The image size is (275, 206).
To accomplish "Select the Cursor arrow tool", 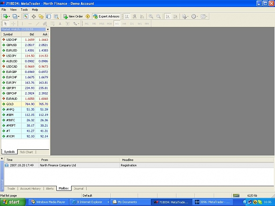I will click(x=5, y=24).
